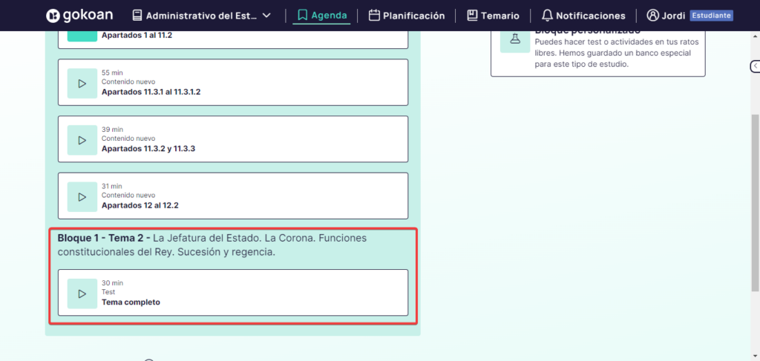Screen dimensions: 760x361
Task: Go to the Temario section
Action: [x=493, y=16]
